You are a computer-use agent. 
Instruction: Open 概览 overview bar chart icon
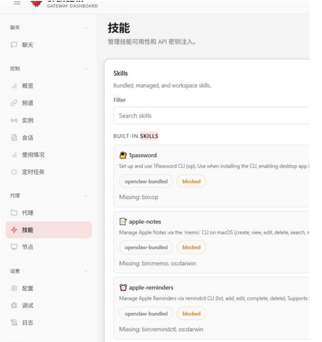[x=14, y=86]
